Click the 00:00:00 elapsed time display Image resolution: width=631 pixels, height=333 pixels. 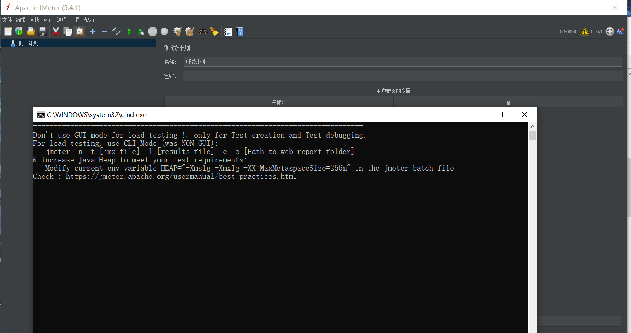tap(569, 32)
